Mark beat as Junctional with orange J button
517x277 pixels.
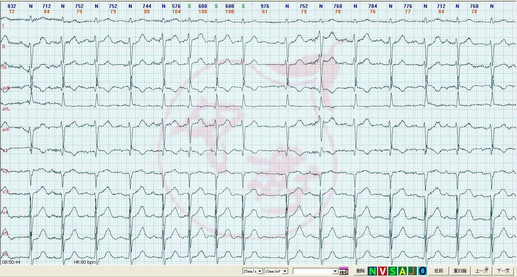click(x=412, y=271)
